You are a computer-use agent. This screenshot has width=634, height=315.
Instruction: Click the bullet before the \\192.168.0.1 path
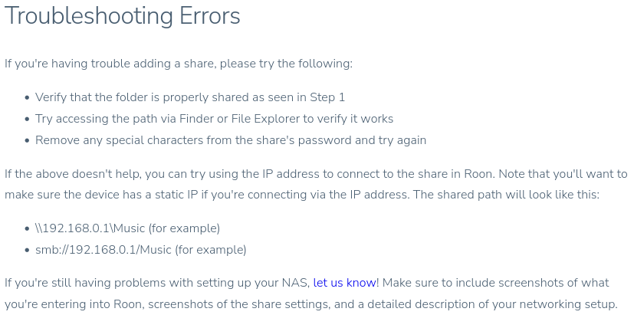tap(27, 229)
